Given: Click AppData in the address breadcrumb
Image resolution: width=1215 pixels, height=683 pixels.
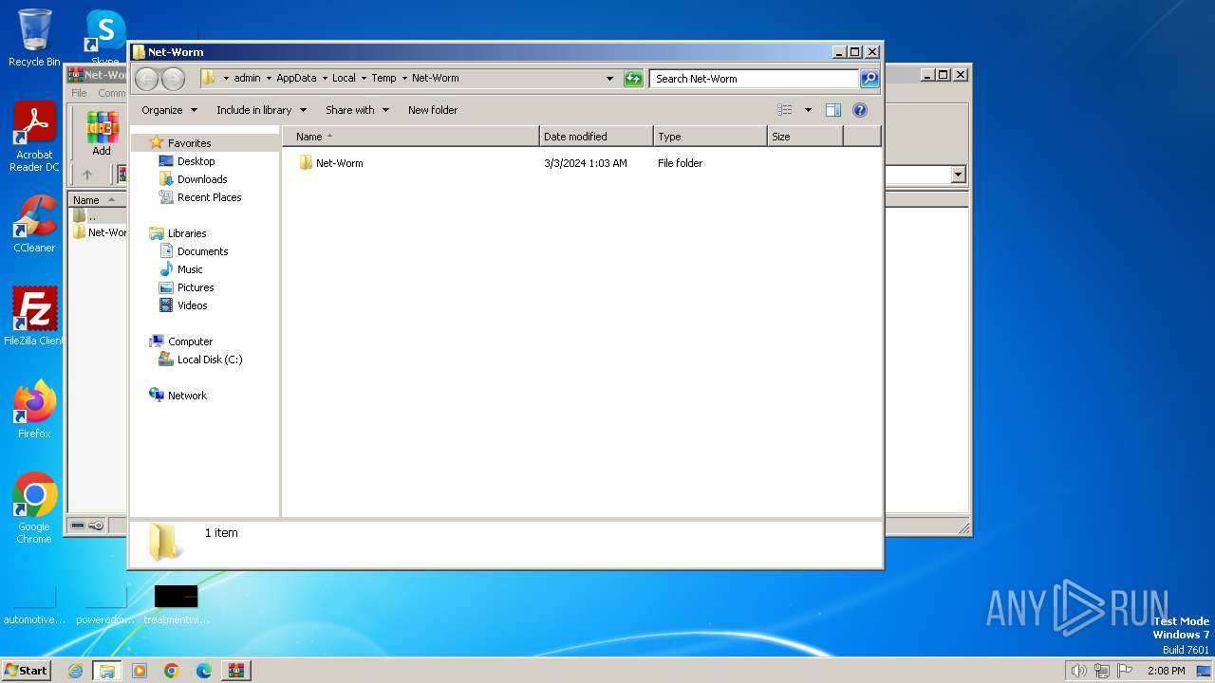Looking at the screenshot, I should coord(296,79).
